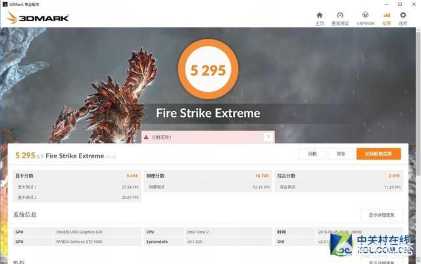Minimize the 3DMark window
This screenshot has width=421, height=264.
pos(386,5)
